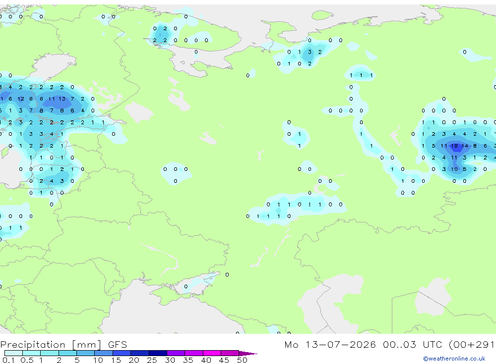Click the 0.5–1 mm legend color swatch
Image resolution: width=496 pixels, height=363 pixels.
click(32, 353)
